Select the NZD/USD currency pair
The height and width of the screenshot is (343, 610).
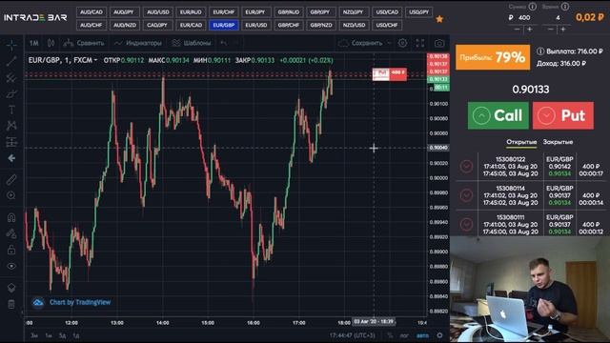354,25
